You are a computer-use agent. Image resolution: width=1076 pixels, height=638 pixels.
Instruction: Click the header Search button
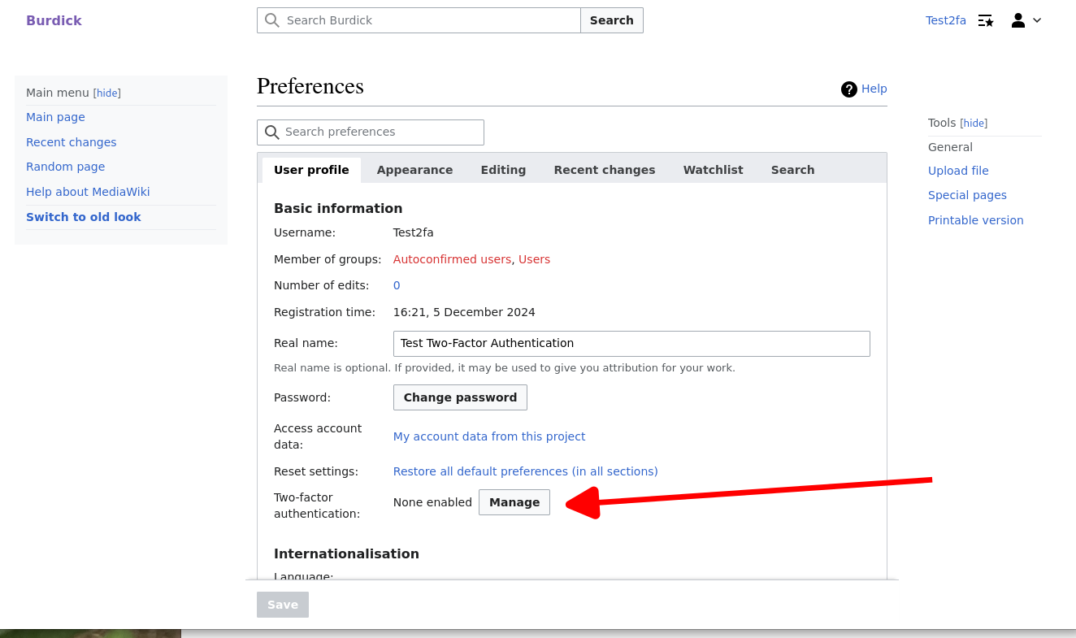point(611,20)
